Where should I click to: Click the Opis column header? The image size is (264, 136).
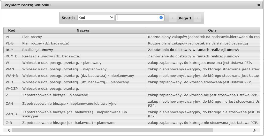pyautogui.click(x=203, y=30)
